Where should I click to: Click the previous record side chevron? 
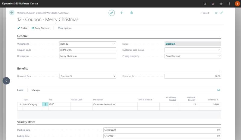click(6, 81)
